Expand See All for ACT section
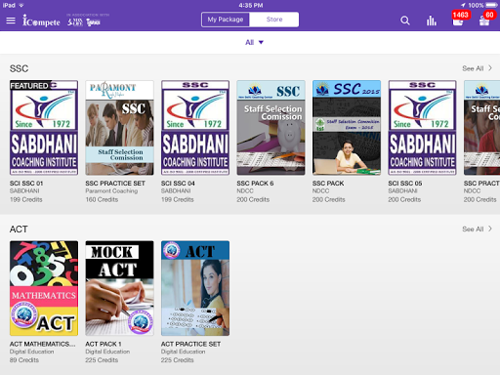 pyautogui.click(x=477, y=229)
